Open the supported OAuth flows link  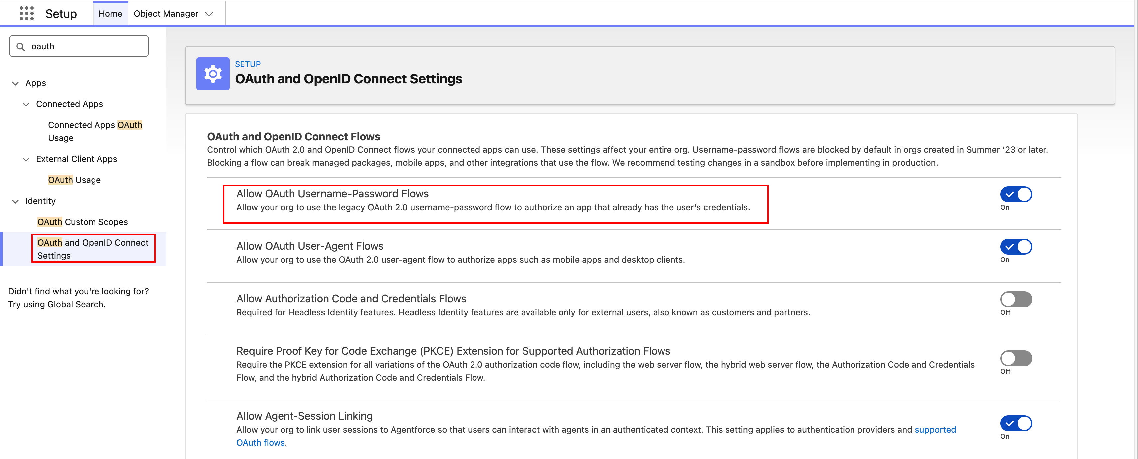(935, 429)
